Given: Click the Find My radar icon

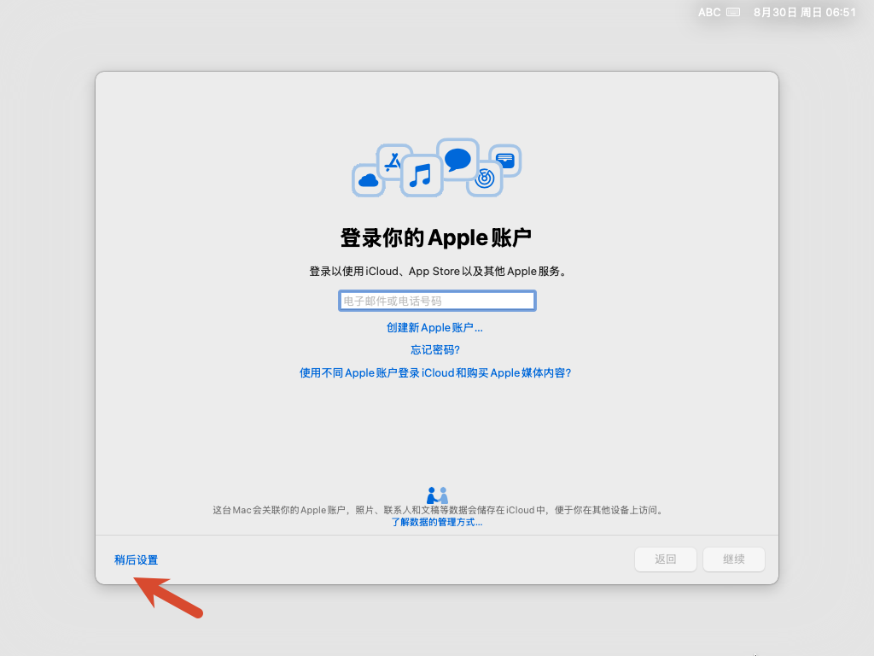Looking at the screenshot, I should point(485,179).
